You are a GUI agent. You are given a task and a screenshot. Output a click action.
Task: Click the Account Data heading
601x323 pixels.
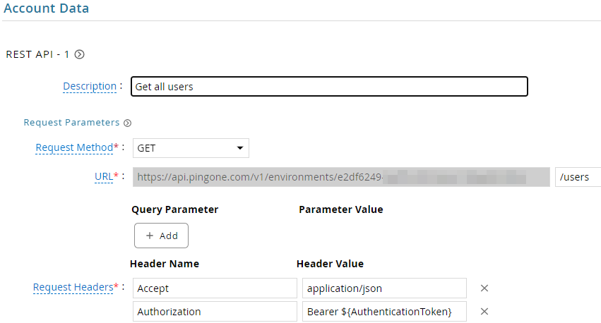coord(47,8)
